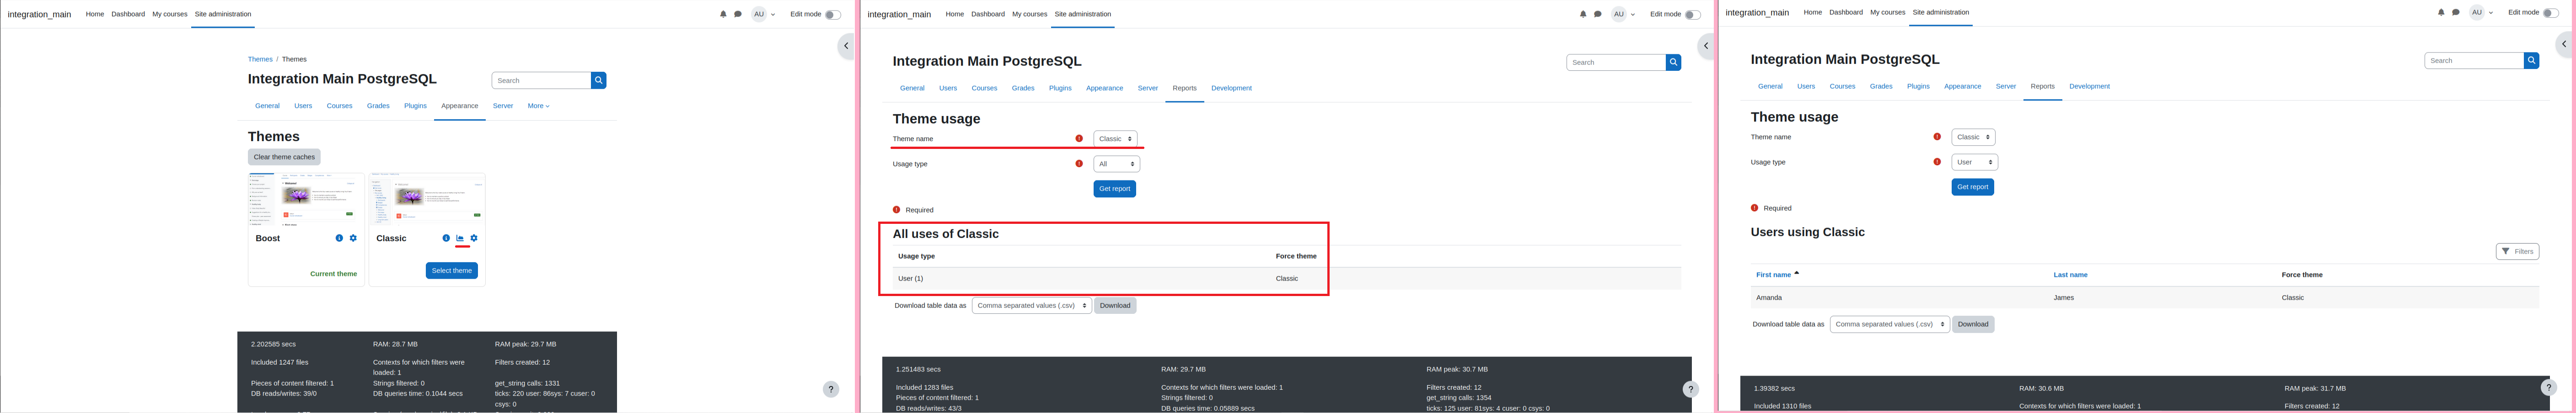
Task: Click Download button on Users using Classic page
Action: 1973,324
